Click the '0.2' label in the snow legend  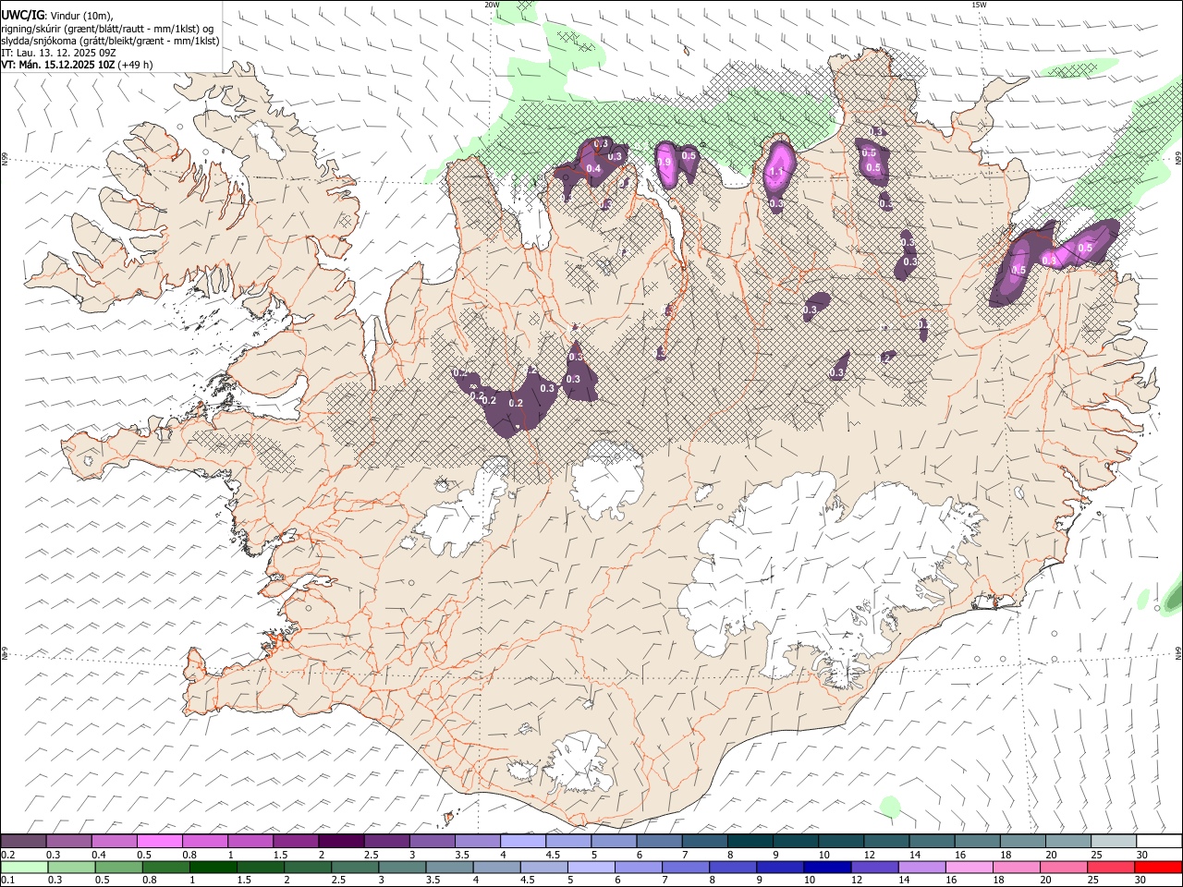(x=8, y=855)
